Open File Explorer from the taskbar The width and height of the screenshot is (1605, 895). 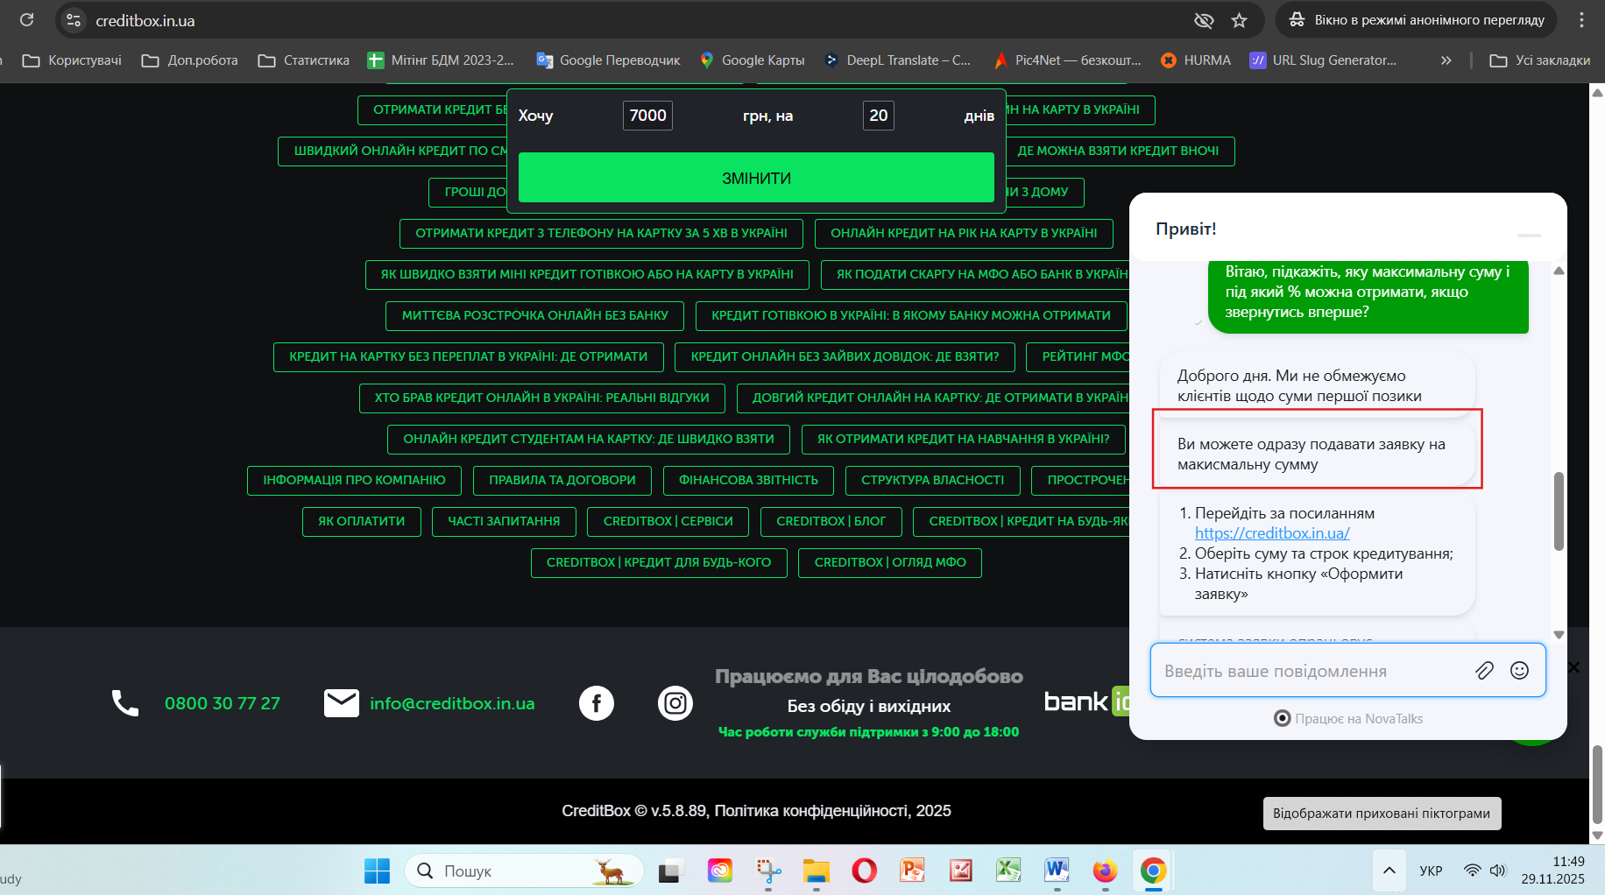[x=816, y=870]
